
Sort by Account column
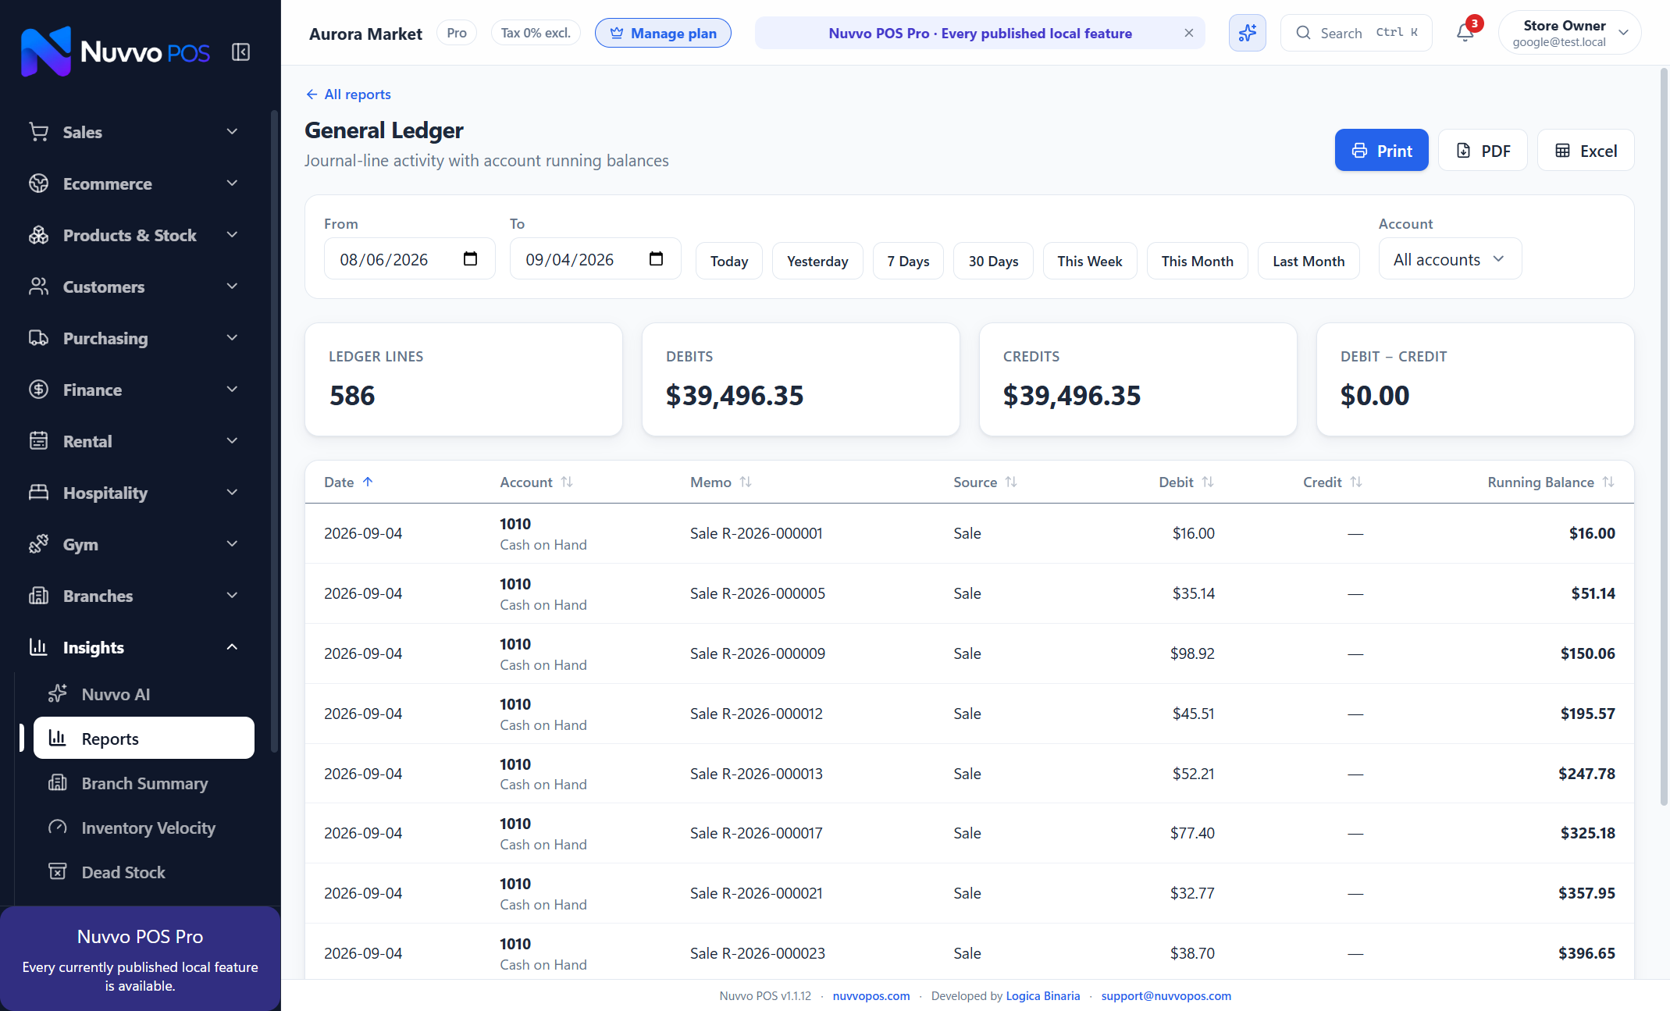(536, 482)
